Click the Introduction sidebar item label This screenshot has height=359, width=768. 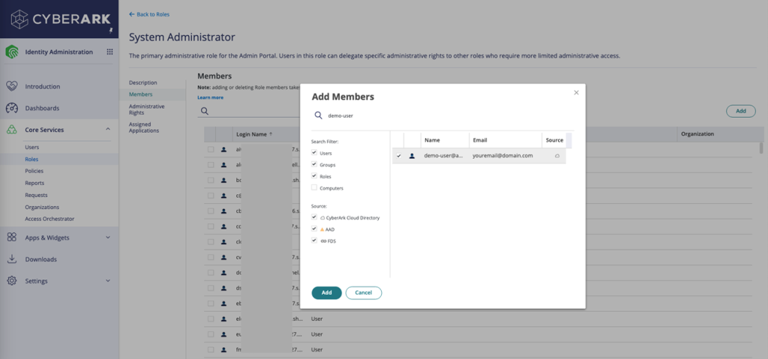point(43,87)
